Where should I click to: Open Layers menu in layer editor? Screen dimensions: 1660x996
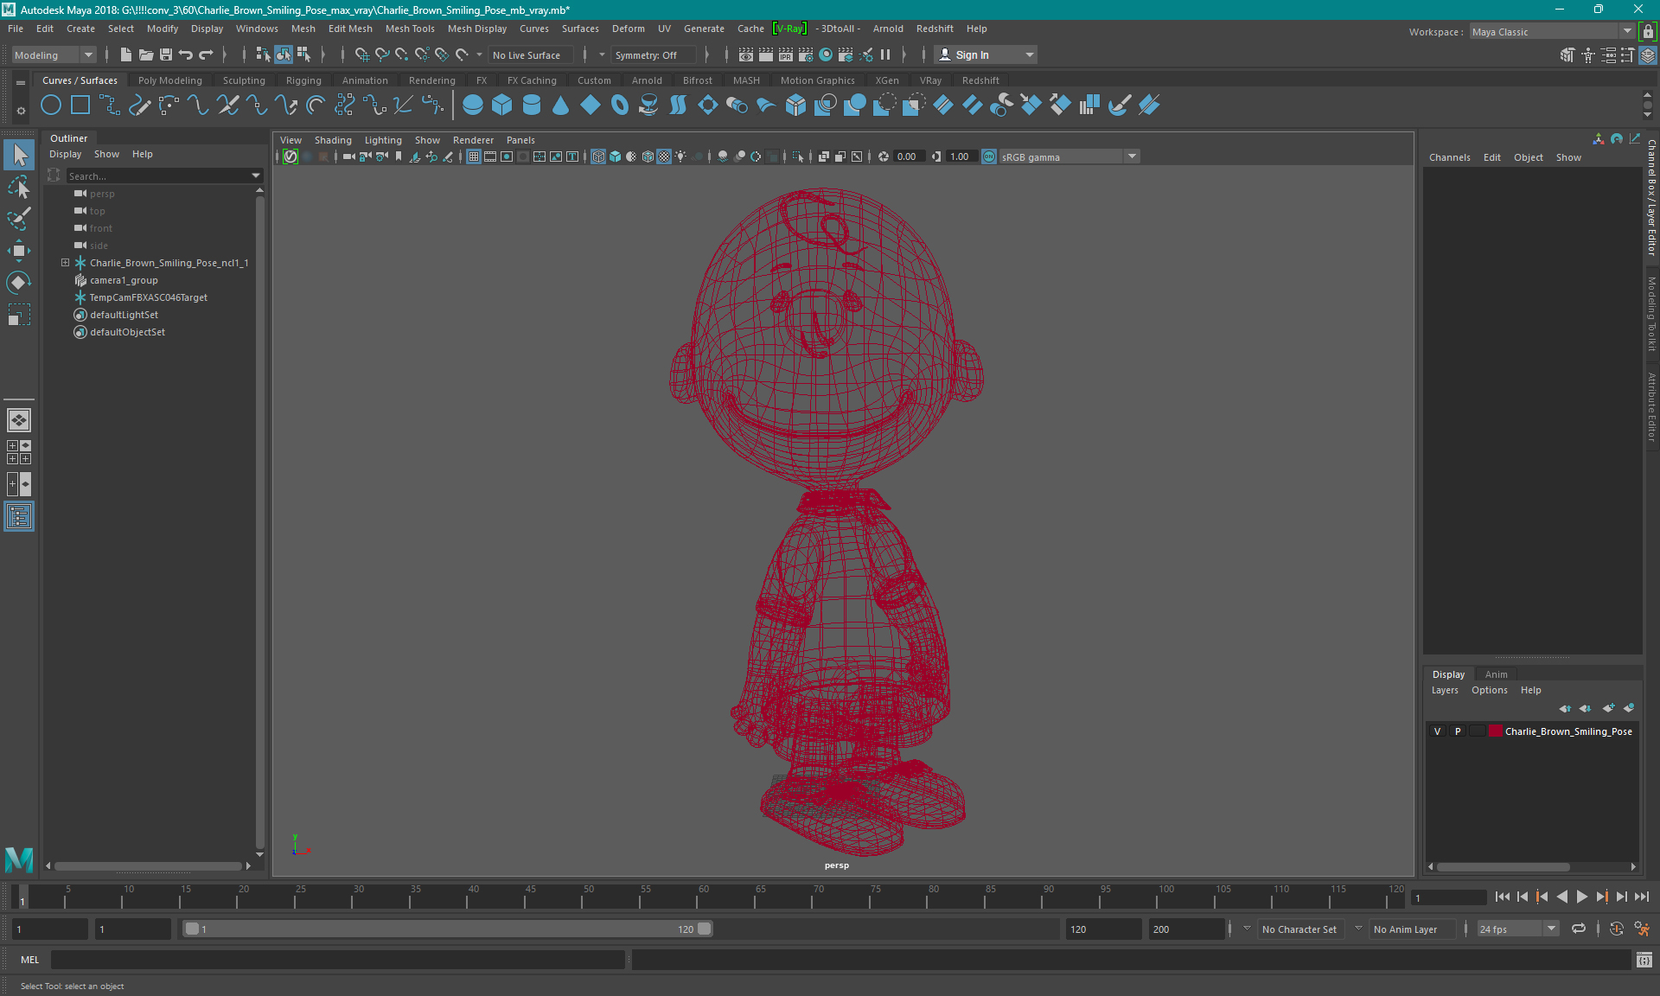[x=1445, y=690]
